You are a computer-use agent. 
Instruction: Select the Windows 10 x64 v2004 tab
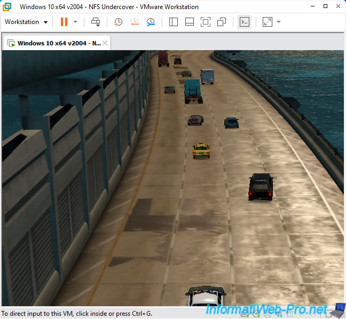[x=56, y=43]
